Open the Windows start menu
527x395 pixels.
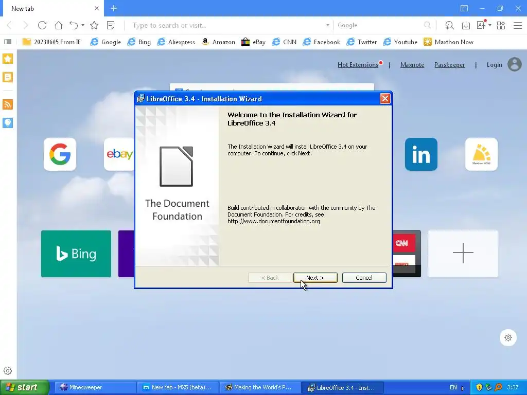(25, 387)
